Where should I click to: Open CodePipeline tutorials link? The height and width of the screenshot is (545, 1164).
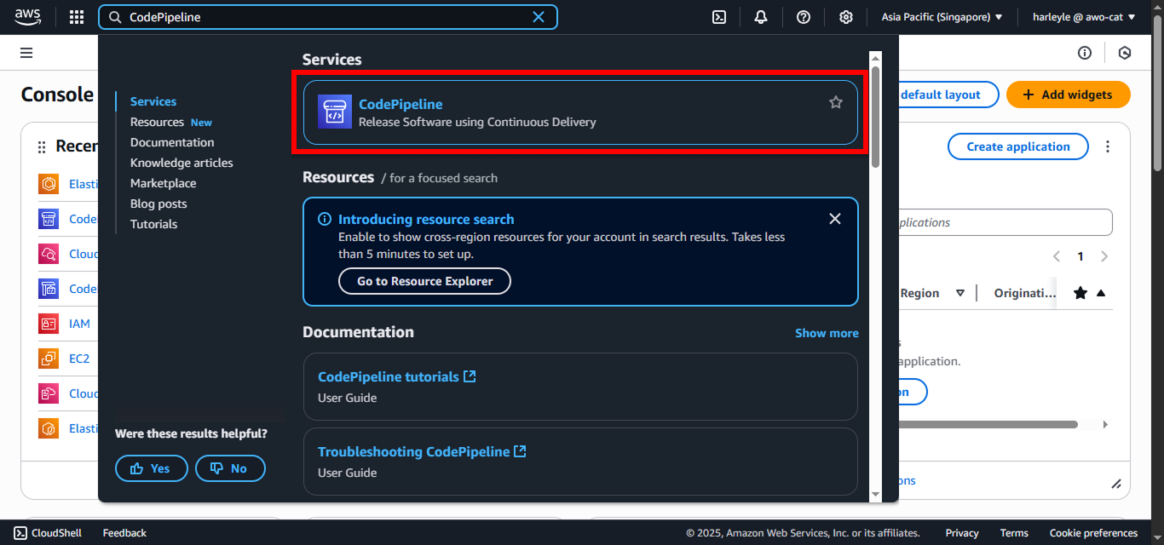(396, 376)
